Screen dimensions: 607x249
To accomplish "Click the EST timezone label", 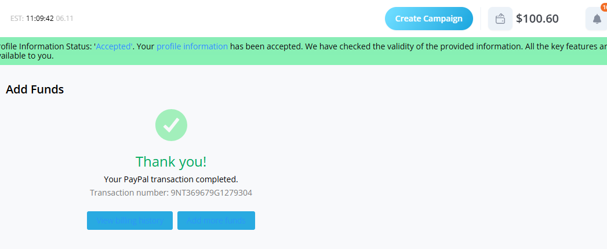I will click(16, 19).
